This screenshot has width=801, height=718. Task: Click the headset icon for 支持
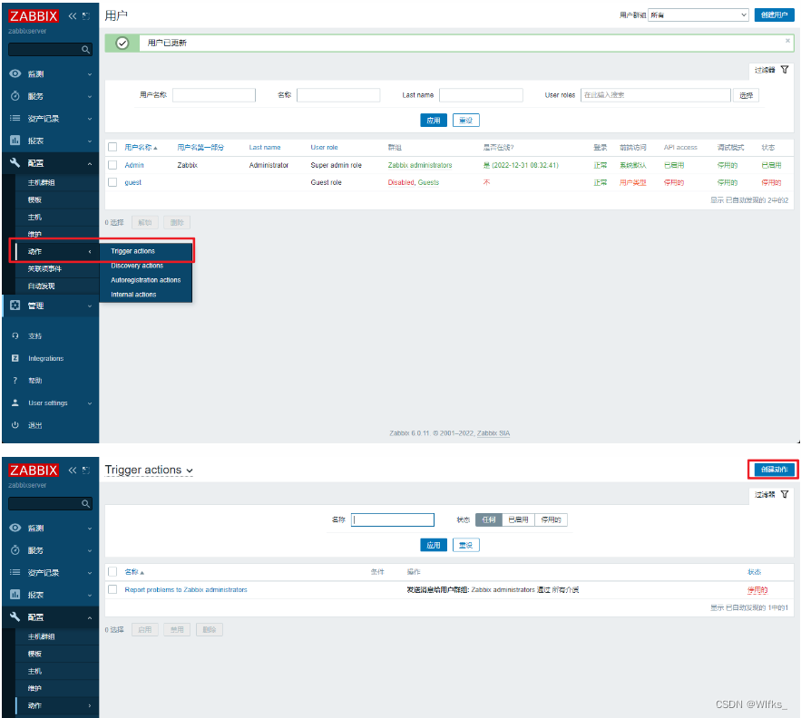tap(15, 336)
